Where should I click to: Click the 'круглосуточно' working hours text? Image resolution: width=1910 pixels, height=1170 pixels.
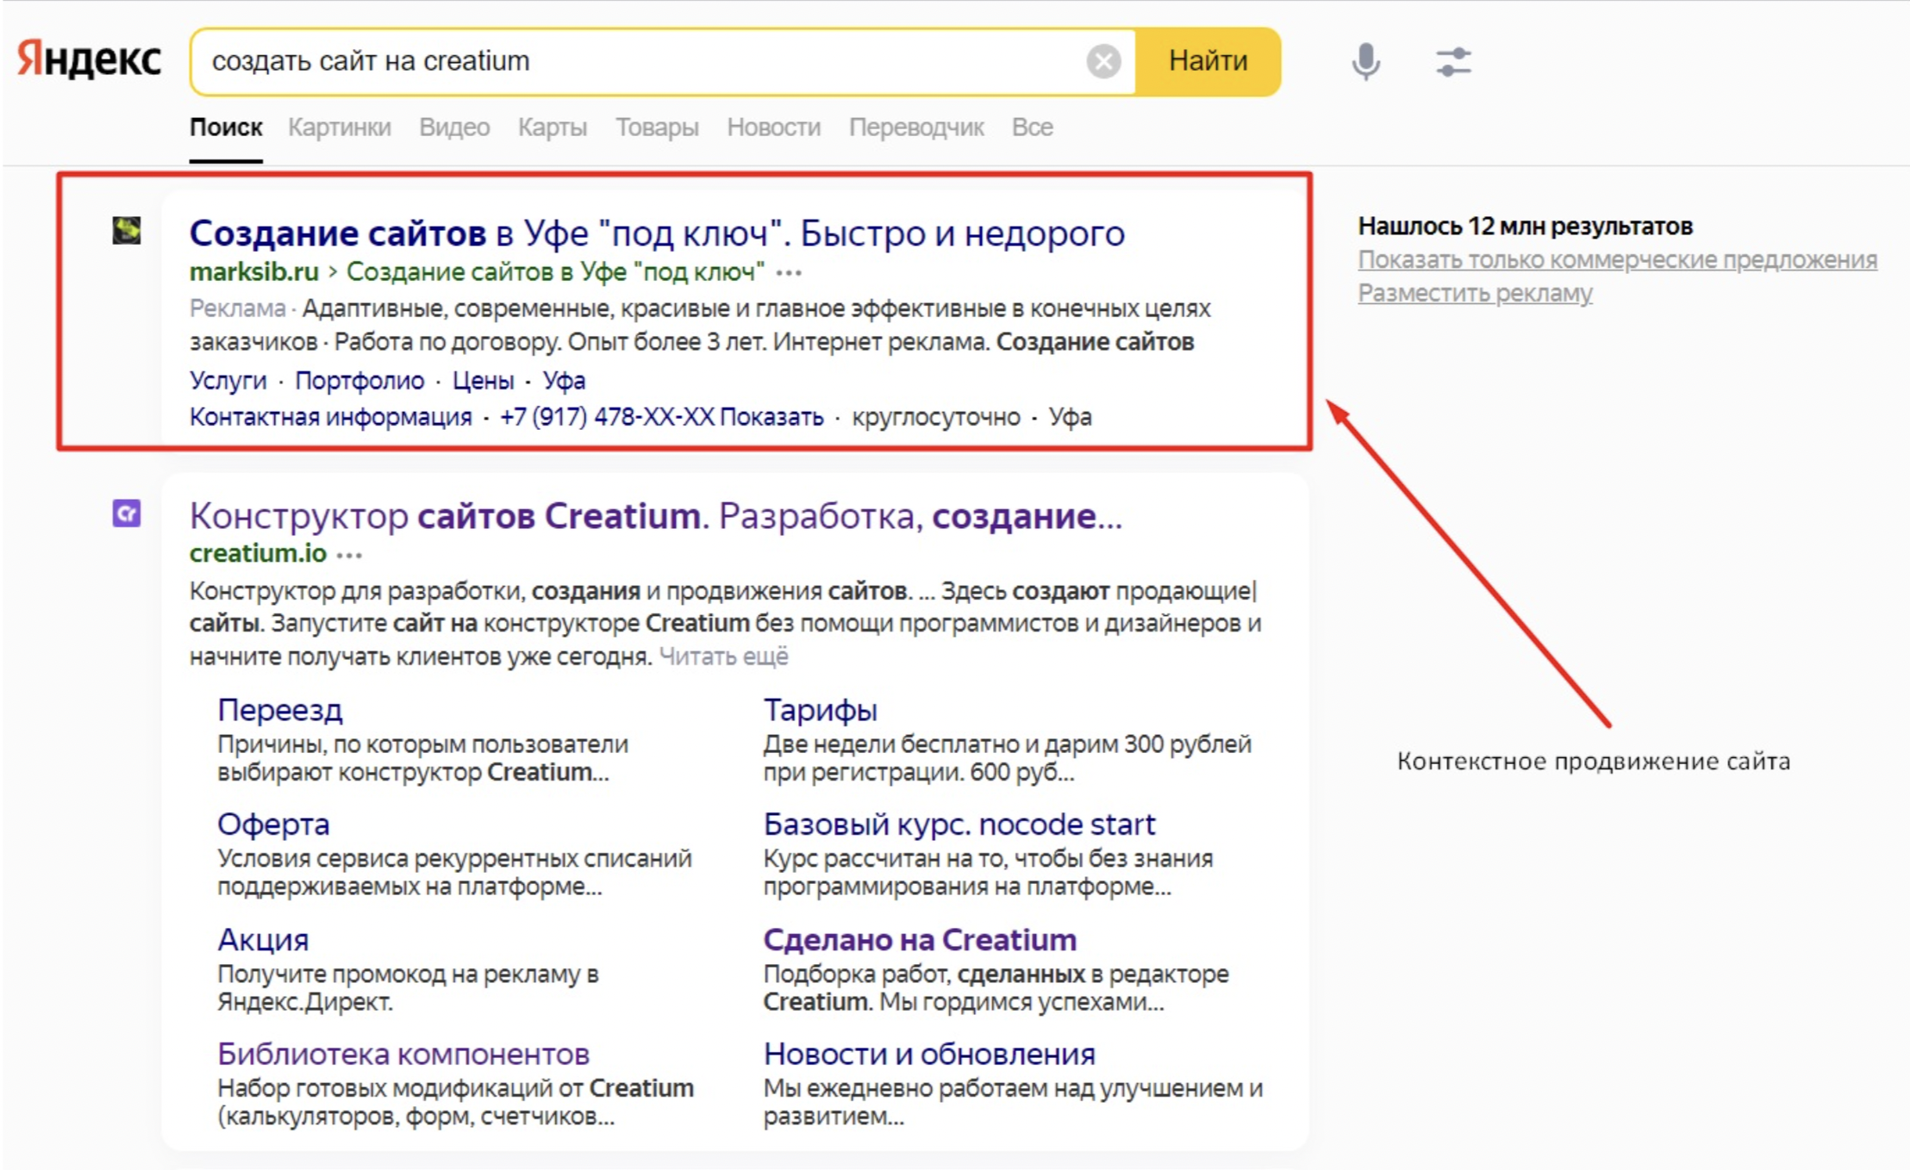tap(936, 417)
